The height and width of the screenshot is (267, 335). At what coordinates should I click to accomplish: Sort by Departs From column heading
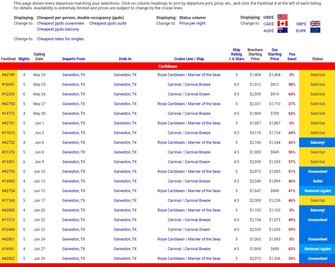(74, 59)
